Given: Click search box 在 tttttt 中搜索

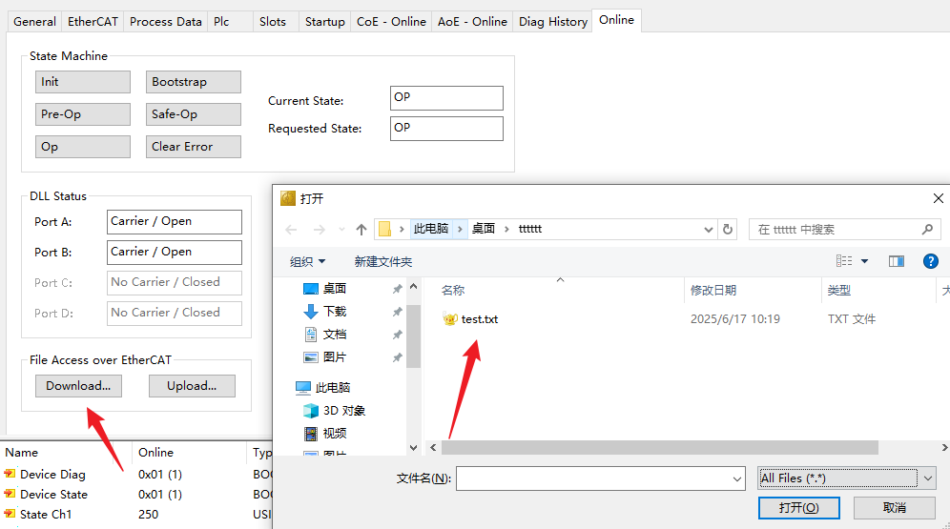Looking at the screenshot, I should (844, 230).
